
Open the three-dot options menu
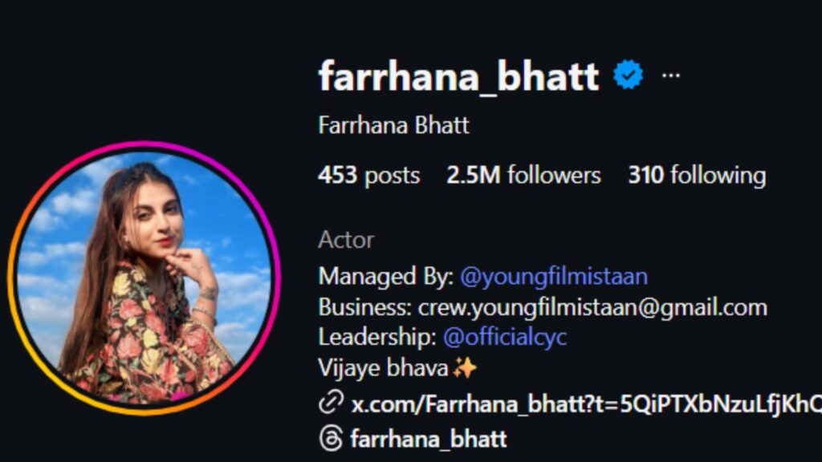[x=670, y=75]
